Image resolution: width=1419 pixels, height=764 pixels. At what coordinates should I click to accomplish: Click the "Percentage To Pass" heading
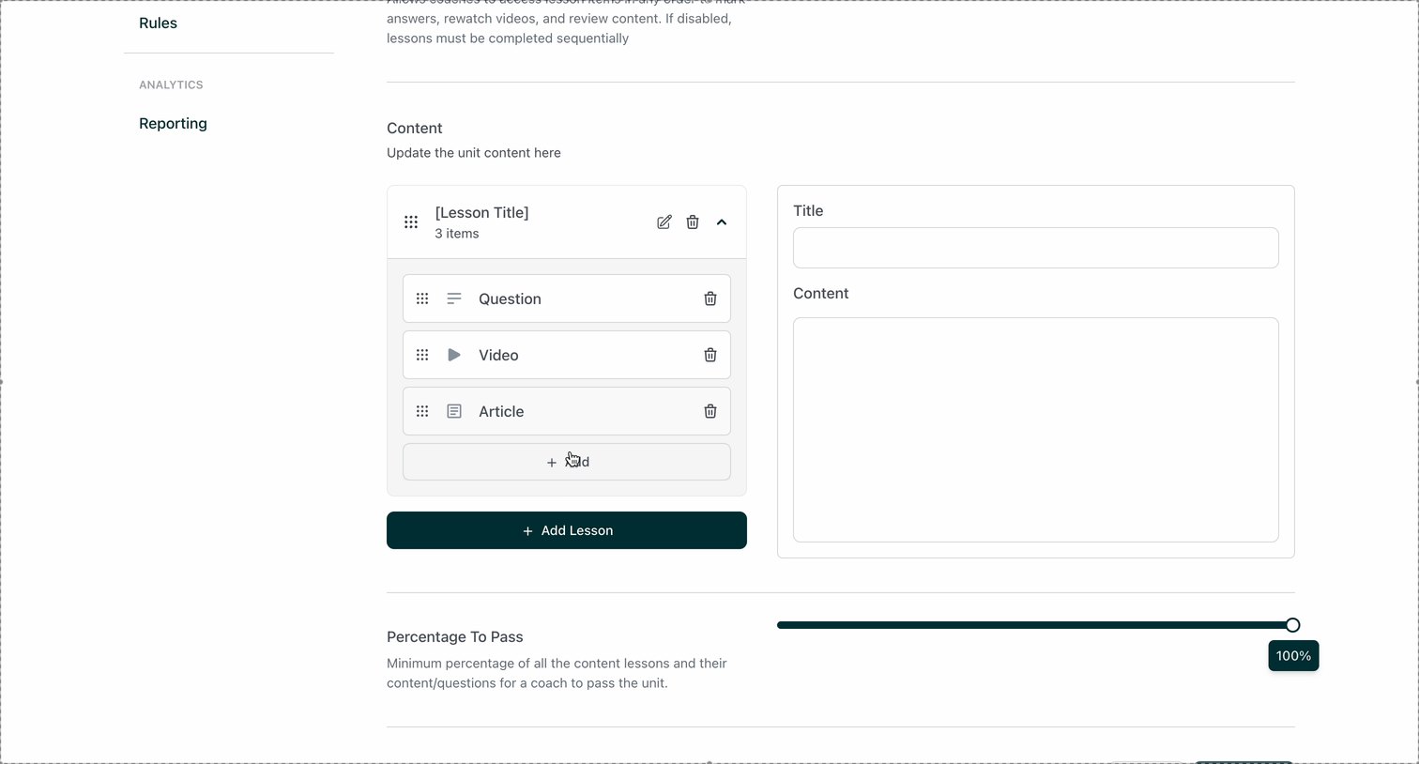(x=455, y=636)
